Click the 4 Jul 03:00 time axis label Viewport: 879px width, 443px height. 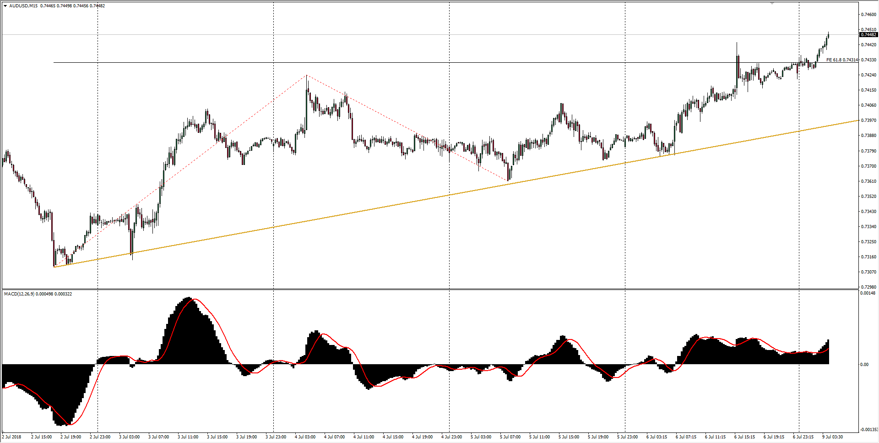[x=305, y=437]
